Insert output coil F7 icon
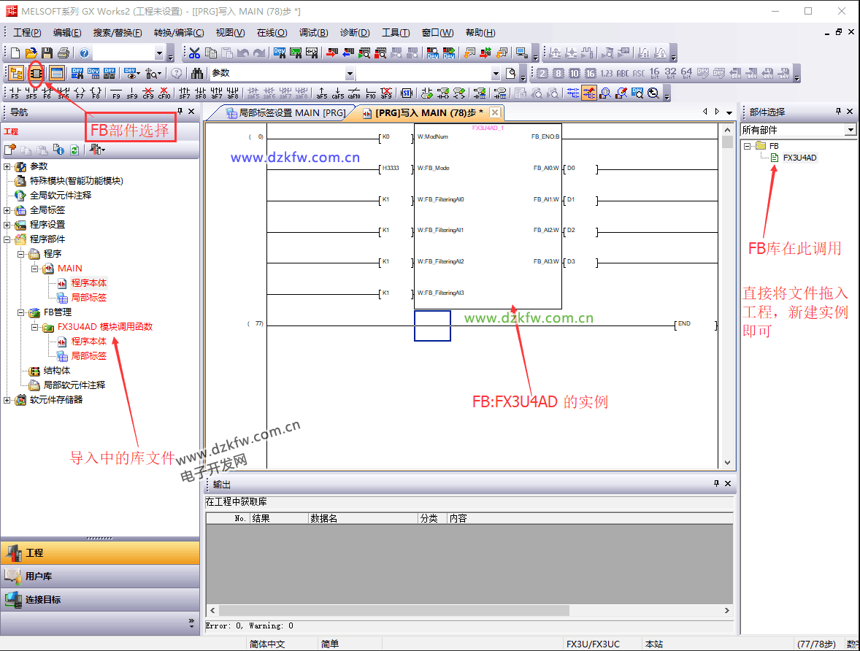Image resolution: width=860 pixels, height=651 pixels. [79, 93]
